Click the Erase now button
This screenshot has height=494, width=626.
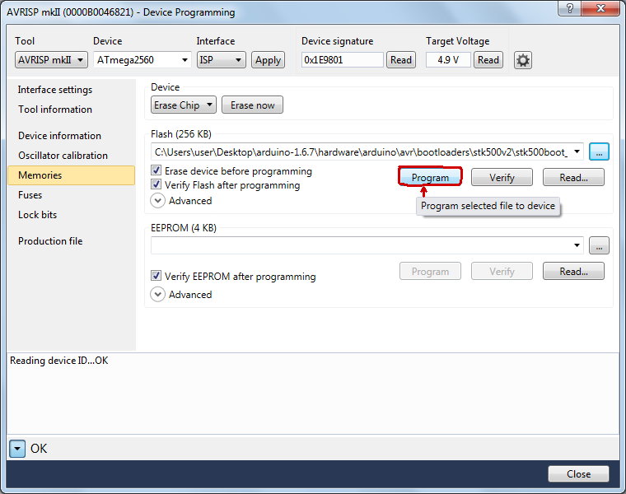tap(252, 105)
